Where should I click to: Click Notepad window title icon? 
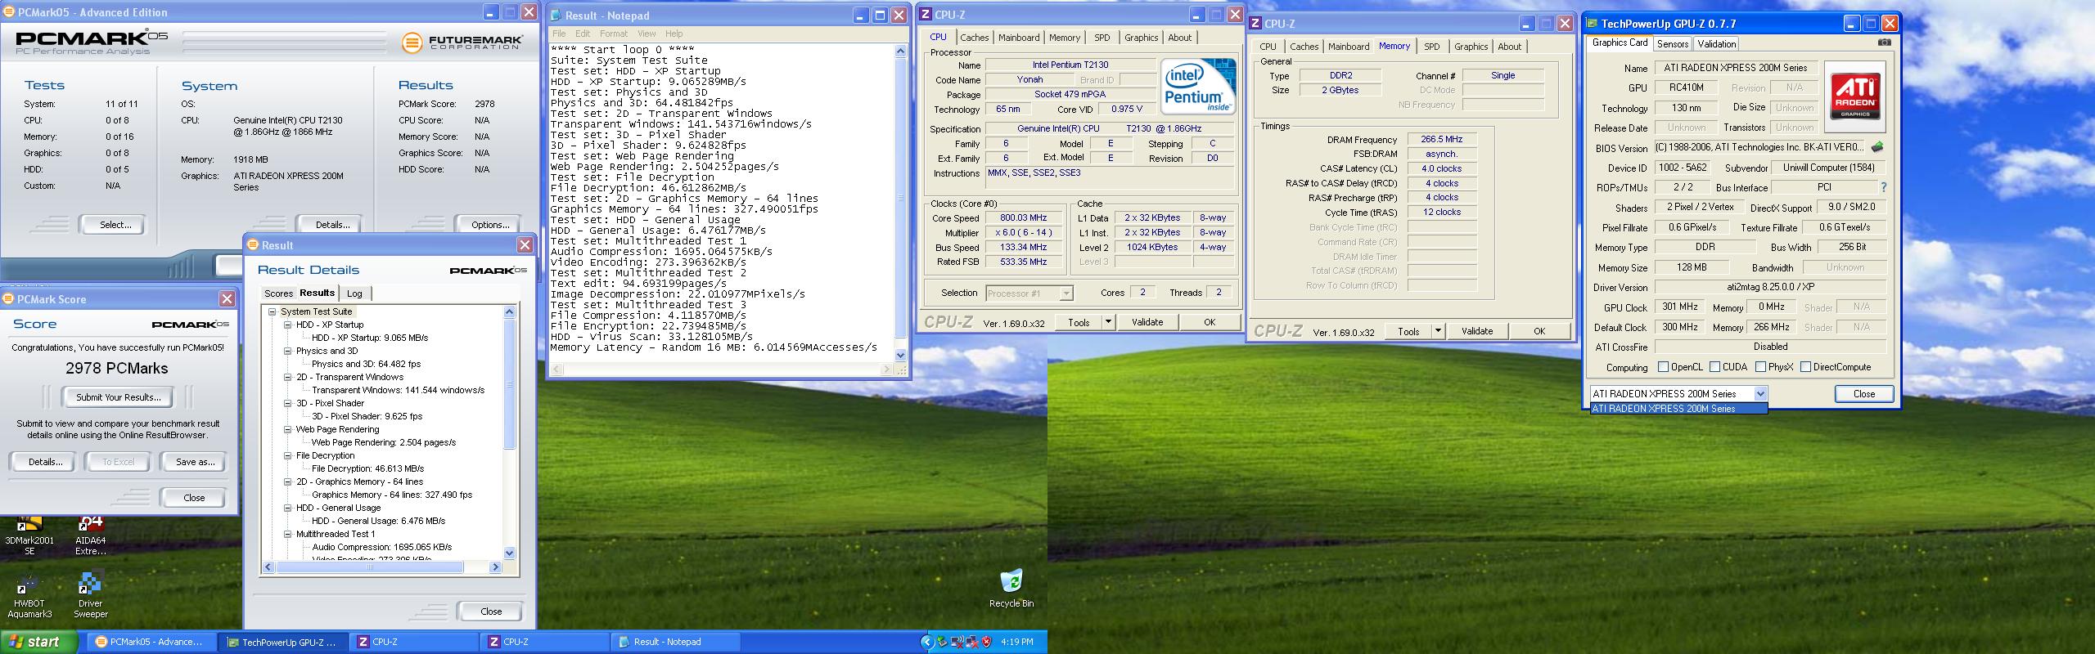coord(556,15)
